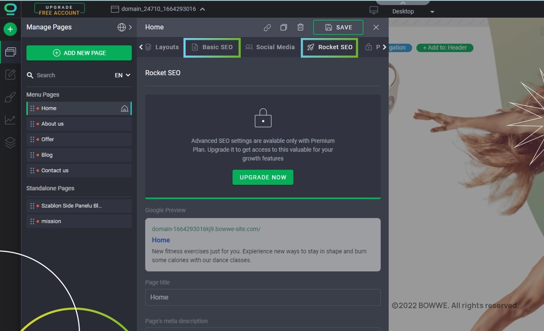This screenshot has width=544, height=331.
Task: Switch to the Rocket SEO tab
Action: pos(330,47)
